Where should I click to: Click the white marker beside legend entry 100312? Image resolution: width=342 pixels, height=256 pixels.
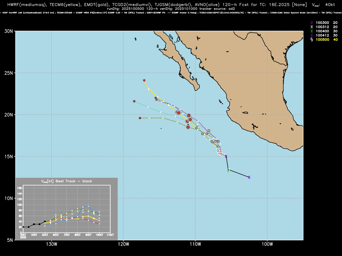312,27
